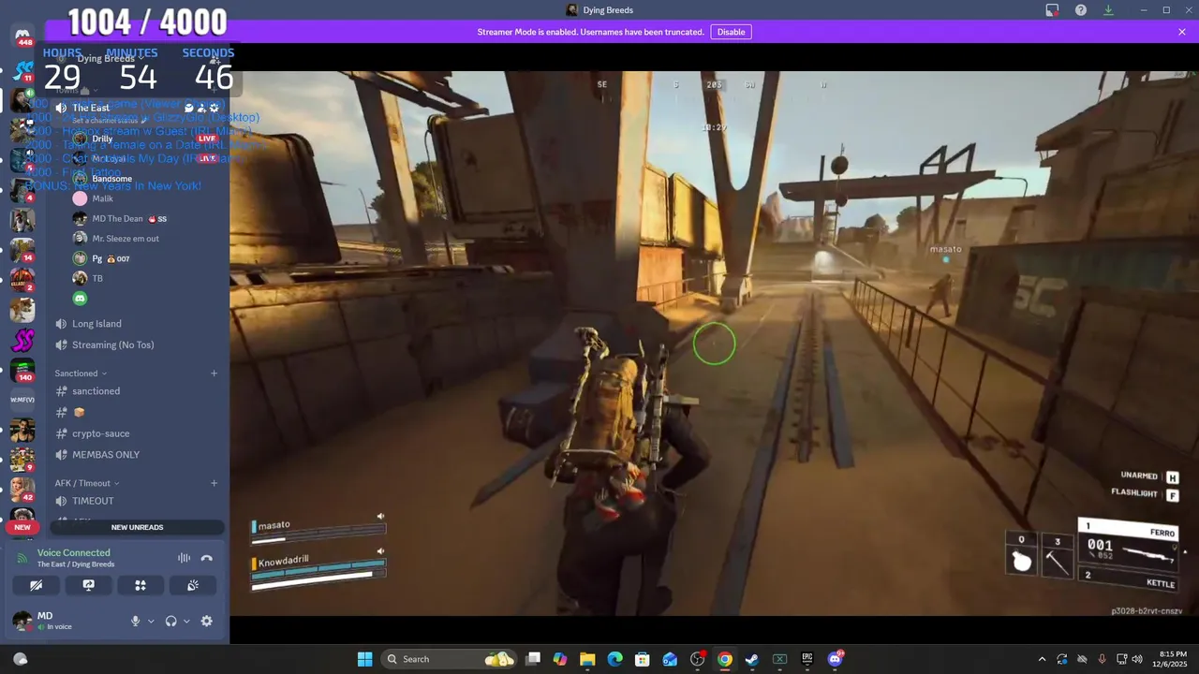Click the green download update icon
1199x674 pixels.
(x=1108, y=10)
